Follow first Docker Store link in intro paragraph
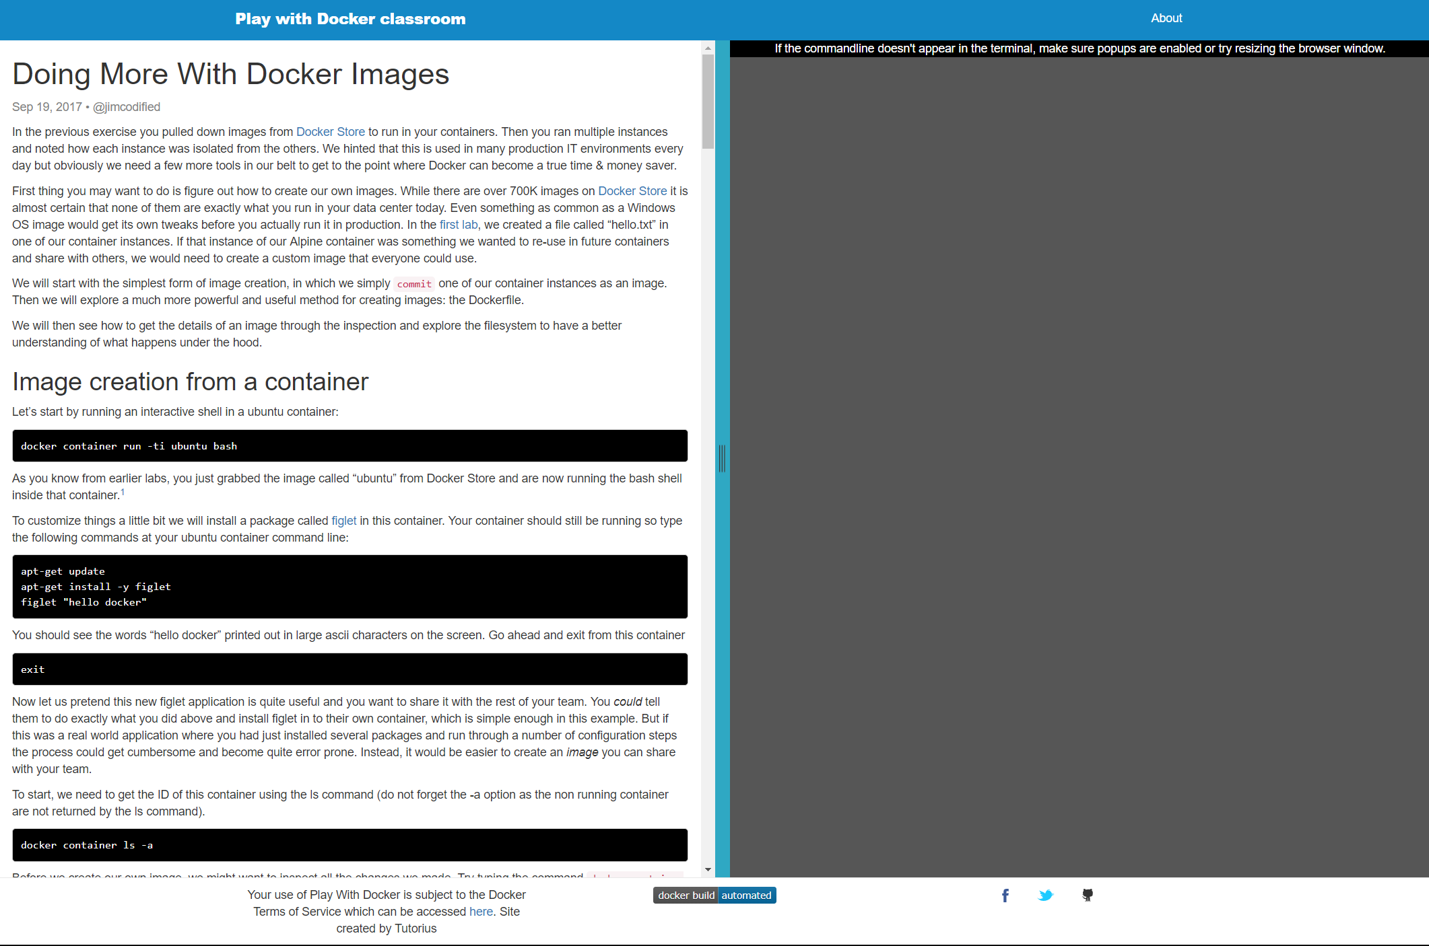 (x=331, y=132)
